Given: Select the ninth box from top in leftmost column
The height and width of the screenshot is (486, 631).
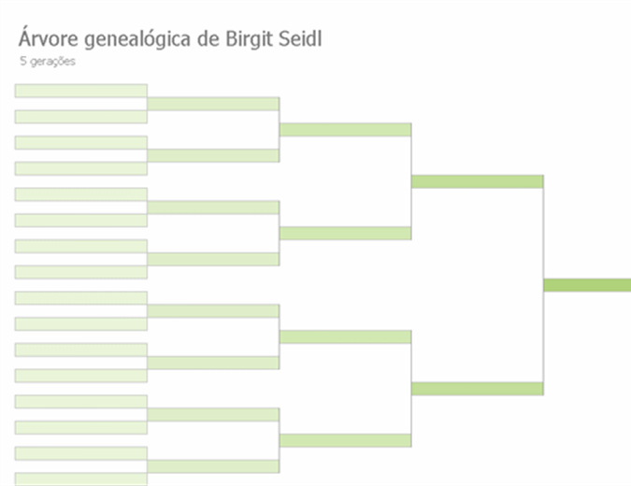Looking at the screenshot, I should point(80,298).
